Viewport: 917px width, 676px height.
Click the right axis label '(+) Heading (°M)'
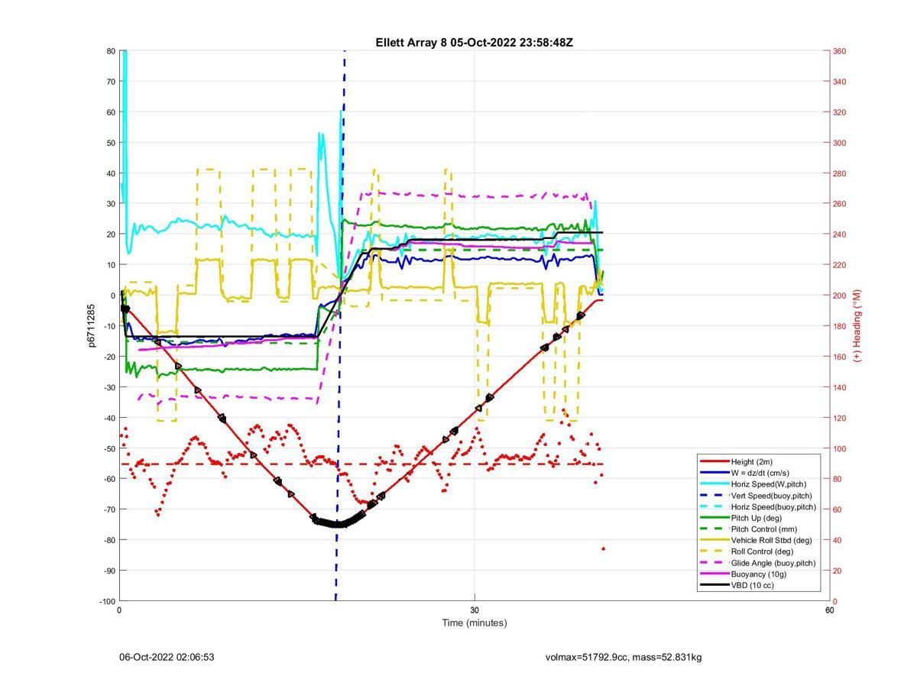[x=857, y=325]
